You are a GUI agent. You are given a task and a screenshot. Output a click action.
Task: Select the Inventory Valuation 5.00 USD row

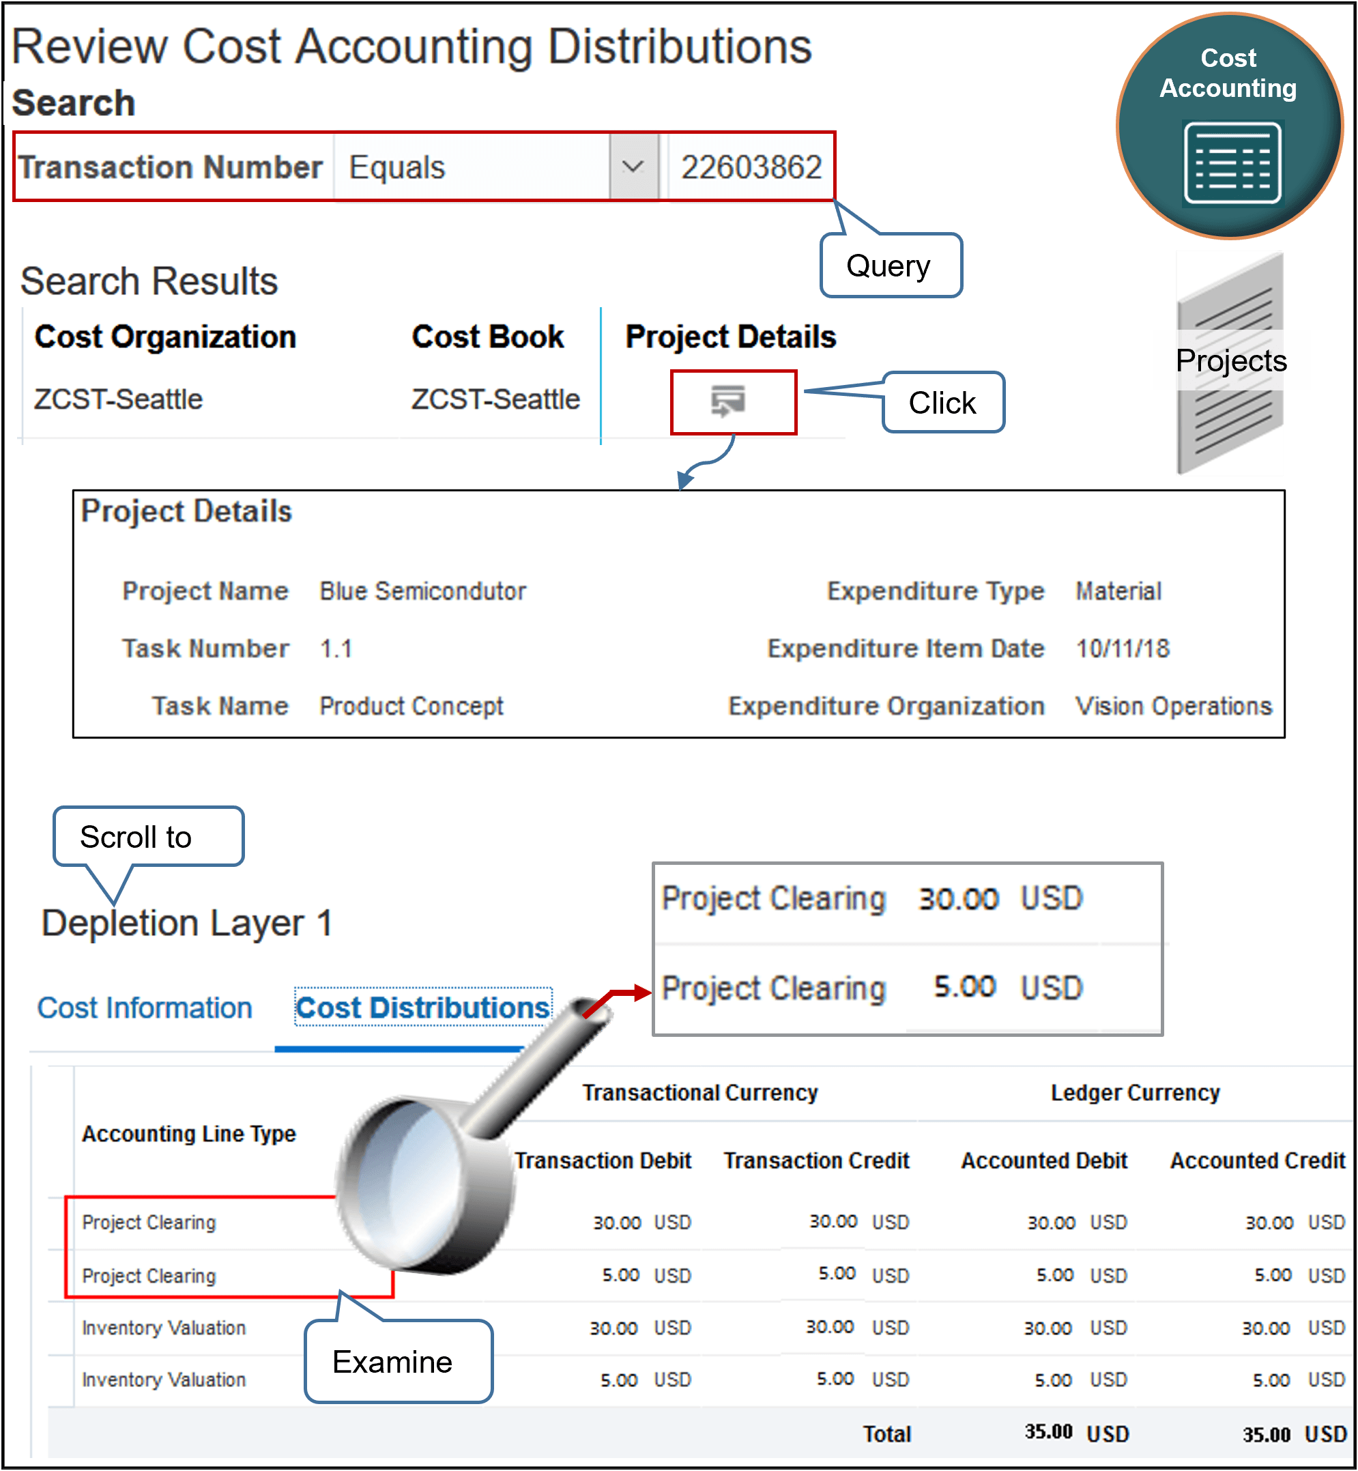pyautogui.click(x=163, y=1380)
